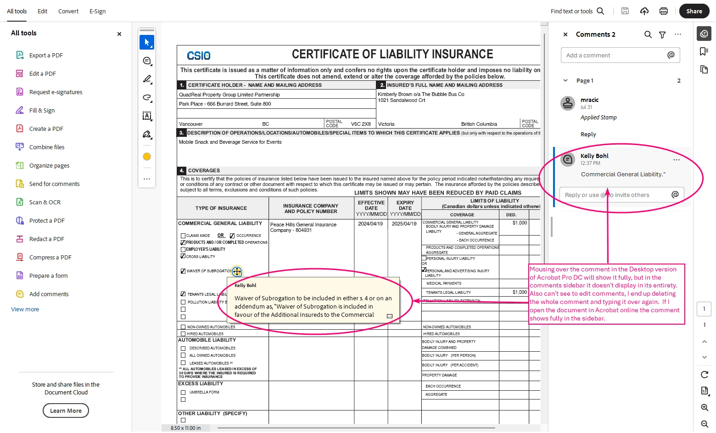The width and height of the screenshot is (716, 433).
Task: Filter comments with funnel icon
Action: pos(662,34)
